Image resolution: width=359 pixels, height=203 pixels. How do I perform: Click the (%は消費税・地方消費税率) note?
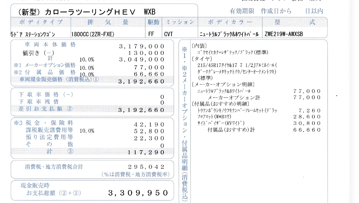click(x=136, y=174)
